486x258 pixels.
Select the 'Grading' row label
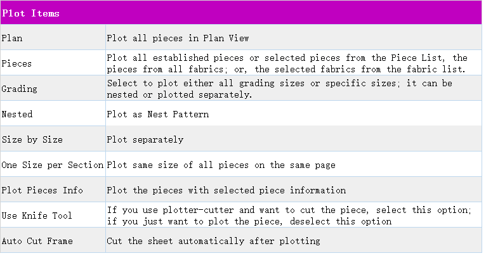pos(20,89)
